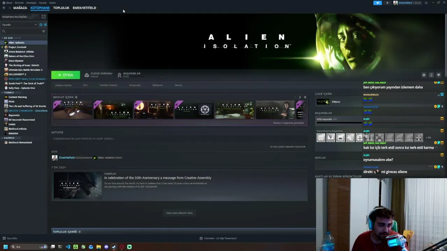
Task: Open Mağaza Sayfası link
Action: [63, 85]
